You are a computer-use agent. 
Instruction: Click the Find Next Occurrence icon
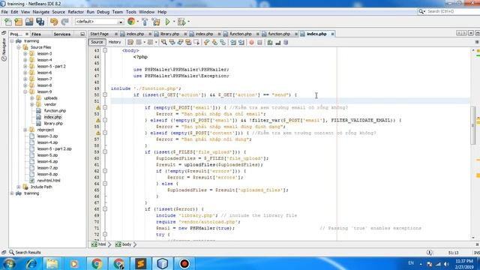[x=180, y=42]
